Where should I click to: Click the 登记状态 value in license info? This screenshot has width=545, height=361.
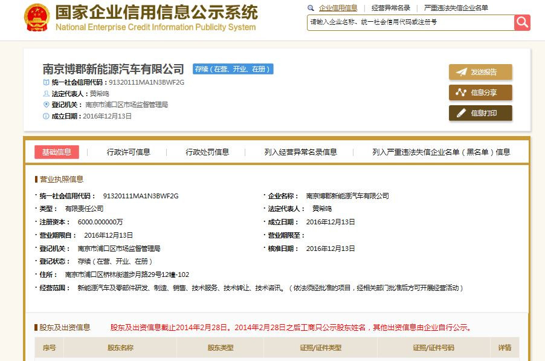(x=115, y=261)
